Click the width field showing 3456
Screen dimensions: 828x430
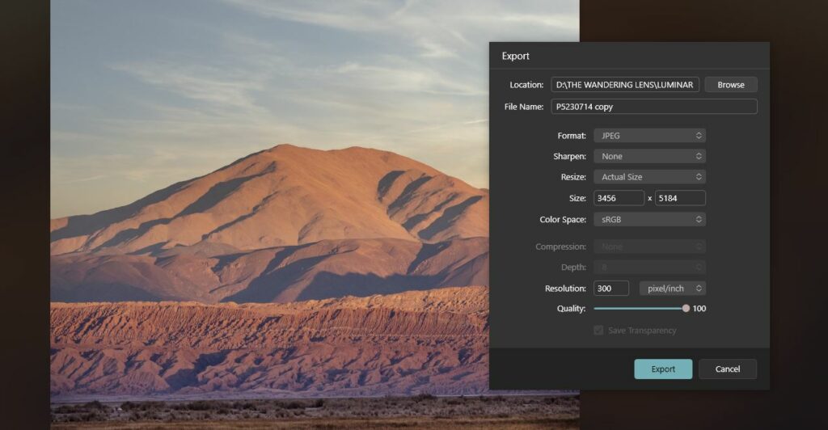[x=619, y=198]
